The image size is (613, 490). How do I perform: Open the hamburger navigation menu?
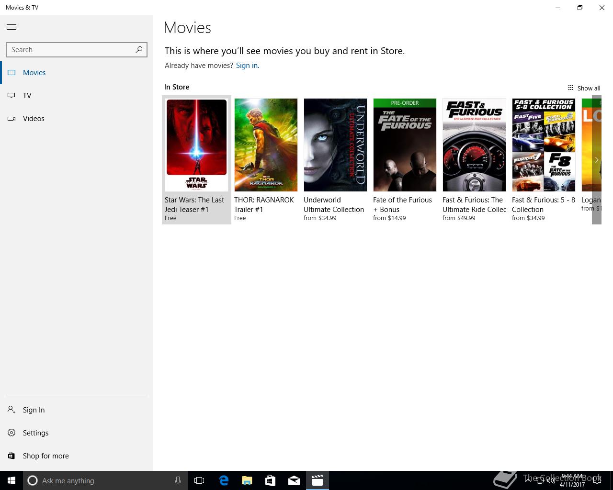(11, 27)
